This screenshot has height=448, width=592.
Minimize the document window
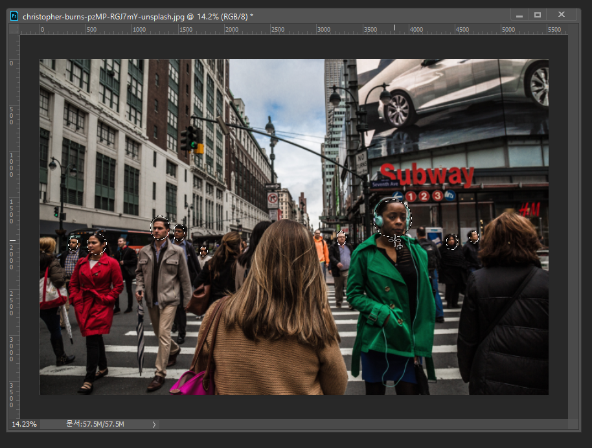(x=519, y=16)
